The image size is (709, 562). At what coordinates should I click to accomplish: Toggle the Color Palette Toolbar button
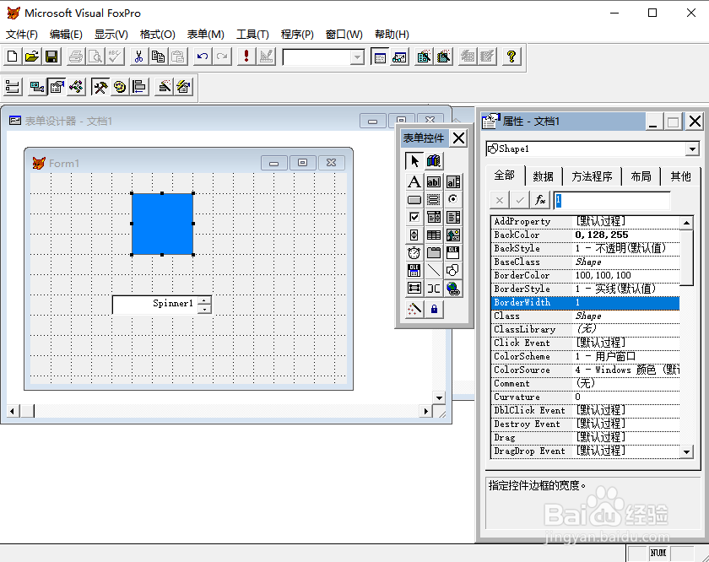coord(119,86)
